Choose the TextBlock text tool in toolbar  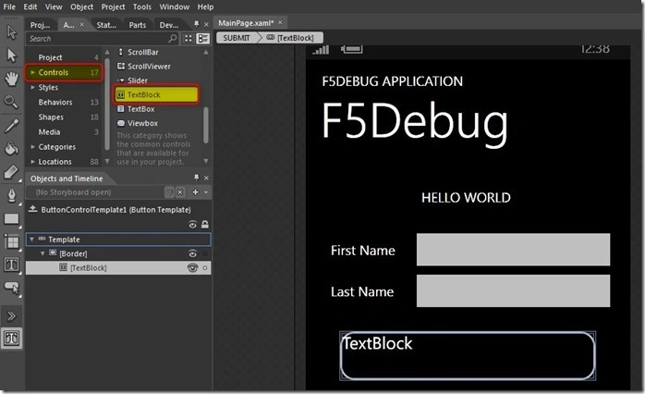11,265
